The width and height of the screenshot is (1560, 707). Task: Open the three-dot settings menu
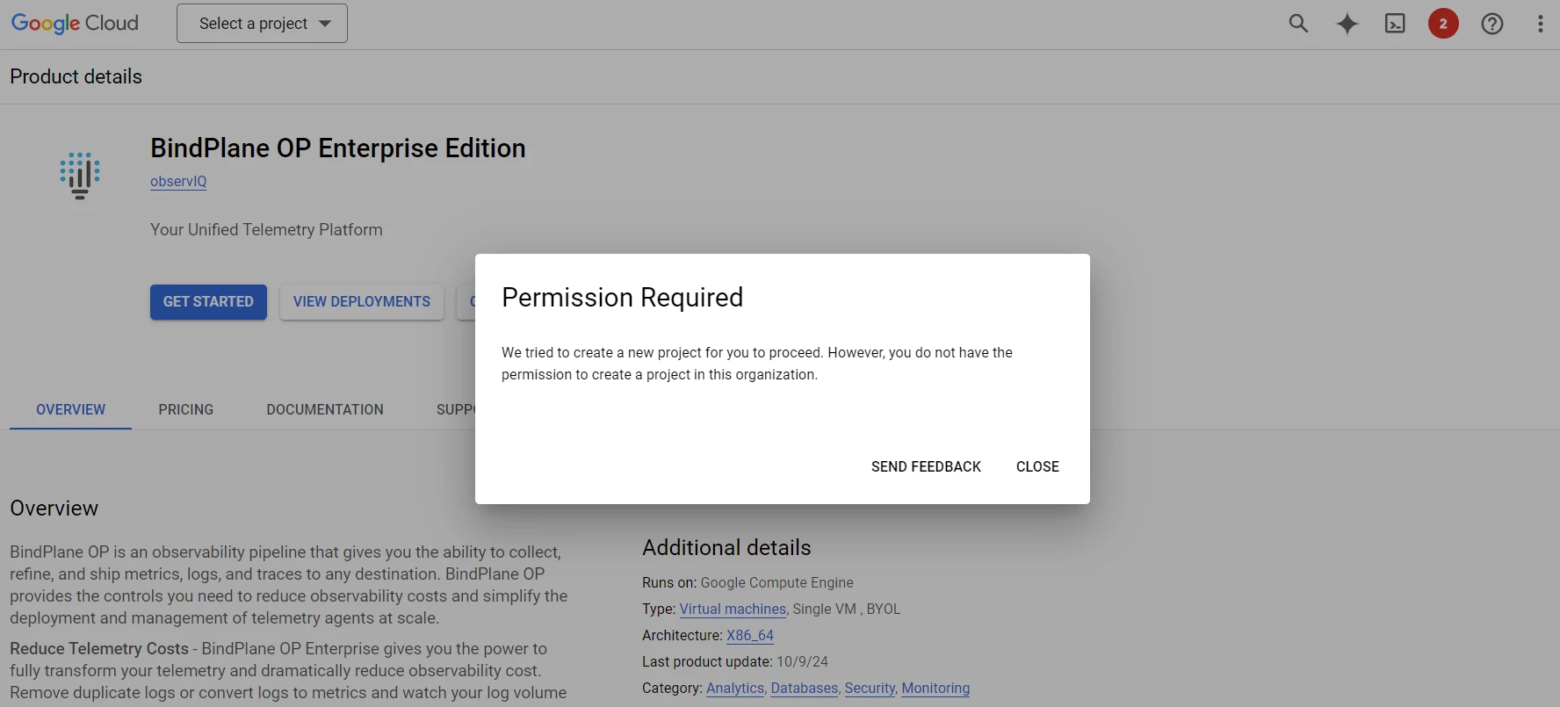(1540, 24)
